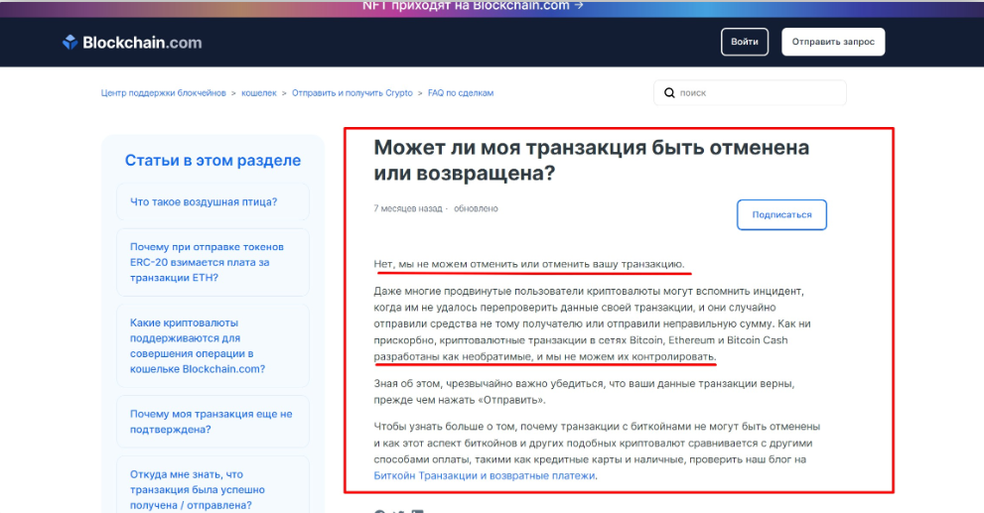Open article Какие криптовалюты поддерживаются

click(212, 345)
